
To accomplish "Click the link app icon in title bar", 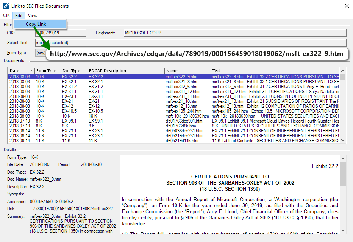I will coord(6,6).
